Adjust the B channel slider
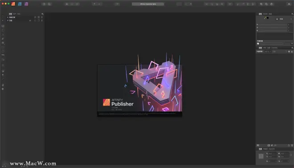 click(273, 31)
